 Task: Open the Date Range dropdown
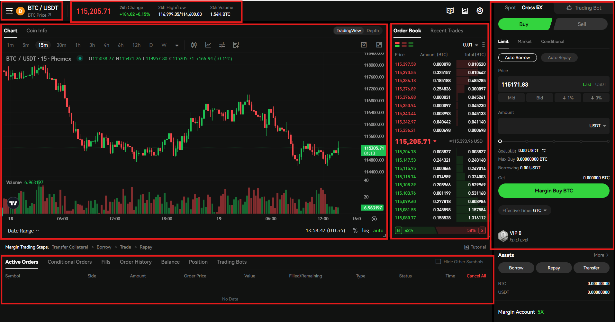[23, 231]
